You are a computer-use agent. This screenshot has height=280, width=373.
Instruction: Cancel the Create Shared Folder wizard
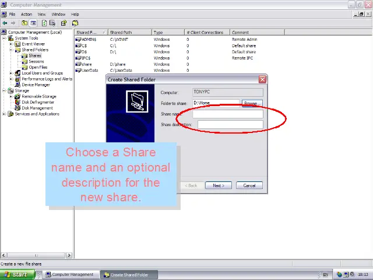pos(249,185)
